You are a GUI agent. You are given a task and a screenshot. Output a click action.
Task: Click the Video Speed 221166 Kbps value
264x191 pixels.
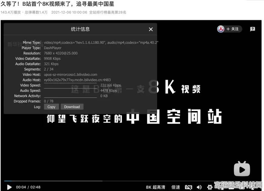pyautogui.click(x=110, y=85)
